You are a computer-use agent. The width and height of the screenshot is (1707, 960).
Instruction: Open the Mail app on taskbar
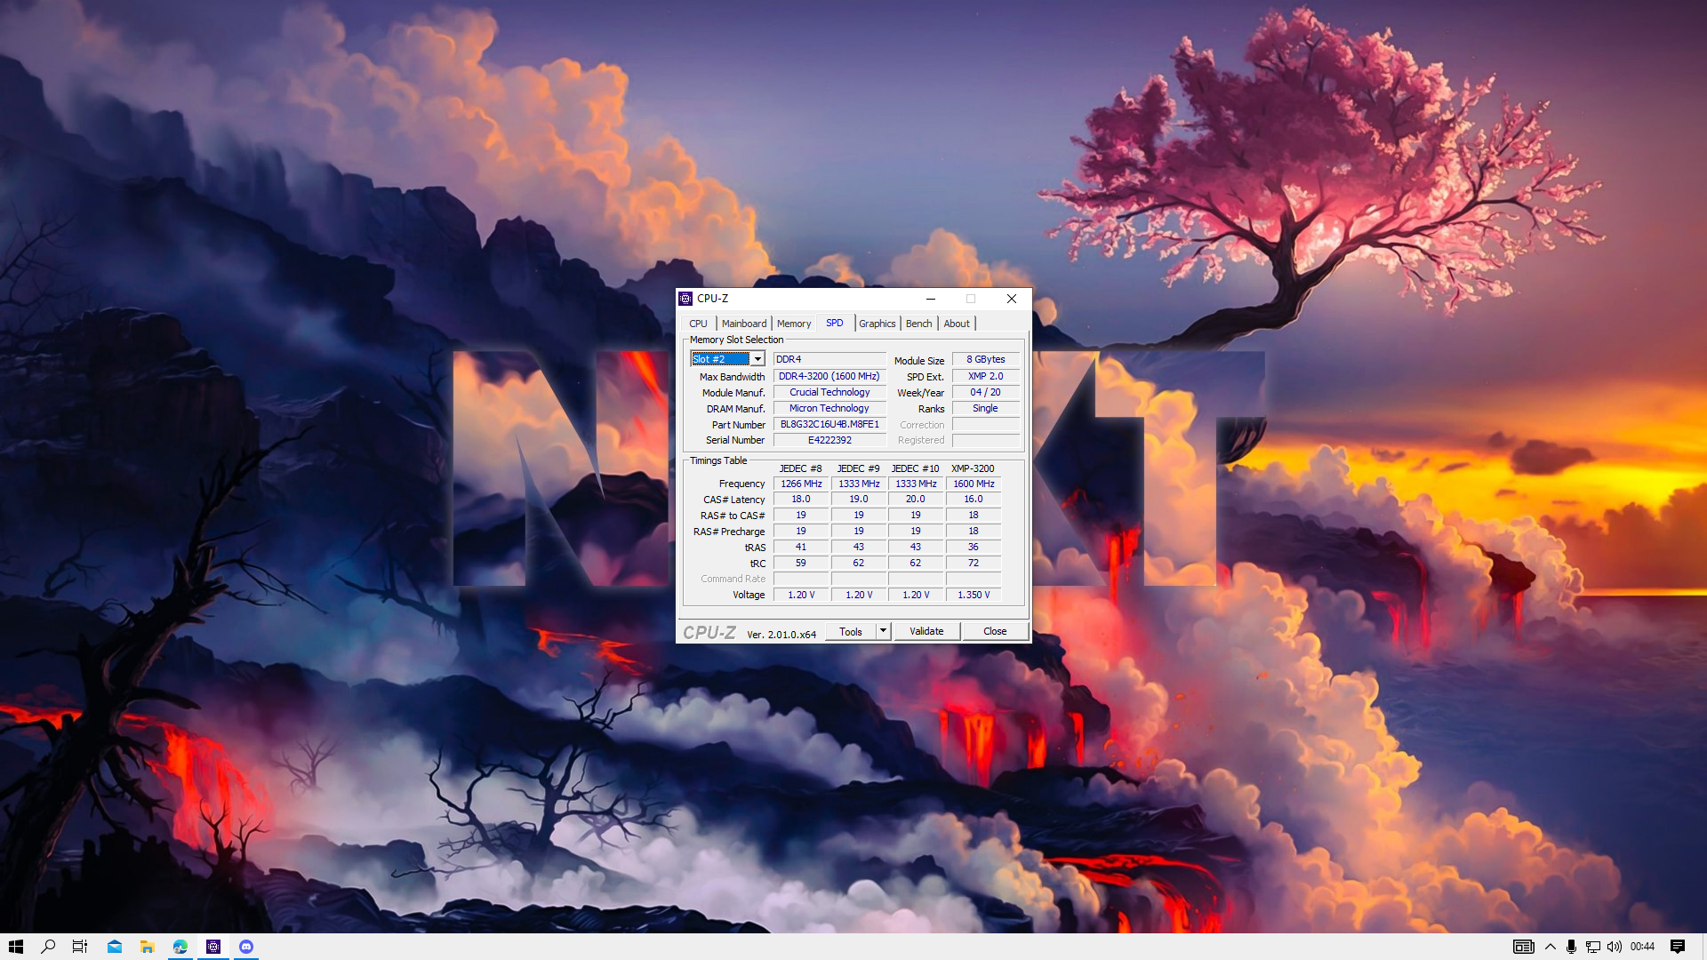click(x=115, y=947)
